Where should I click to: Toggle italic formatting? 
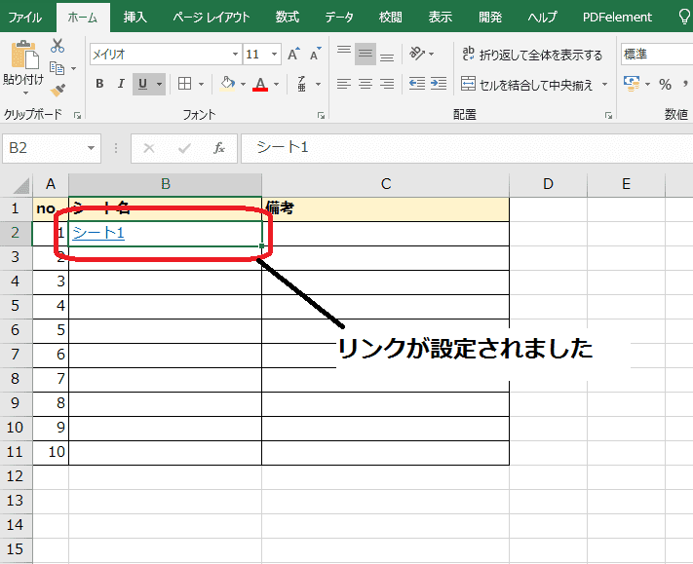tap(121, 84)
